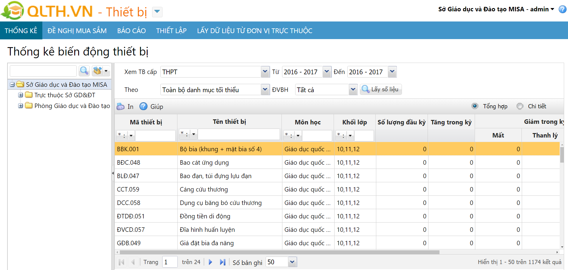
Task: Jump to the last page arrow
Action: 222,262
